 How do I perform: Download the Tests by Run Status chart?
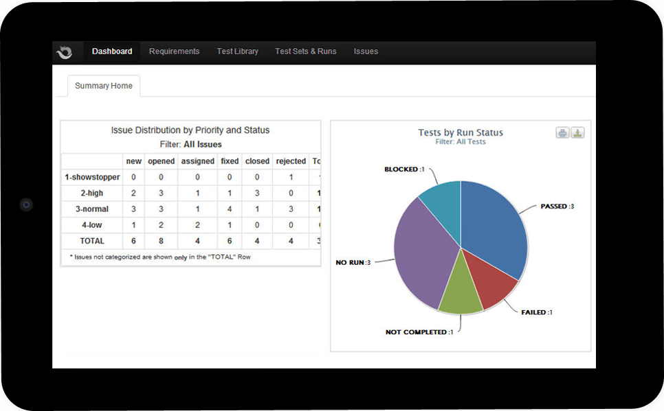click(x=577, y=133)
